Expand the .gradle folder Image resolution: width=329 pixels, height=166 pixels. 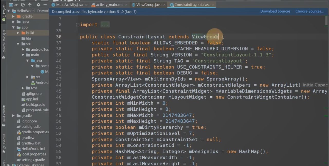[13, 16]
